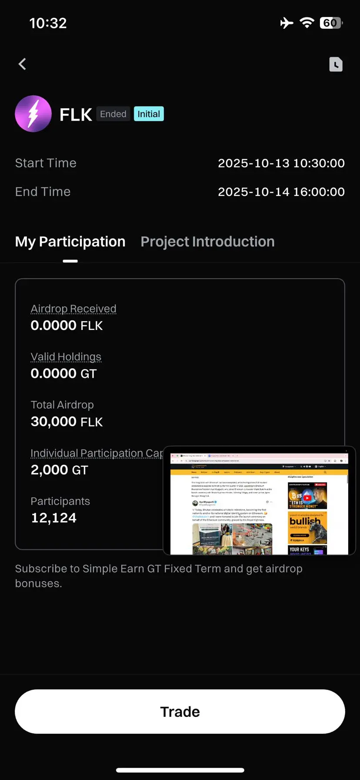Tap the Participants count 12,124

click(x=53, y=518)
